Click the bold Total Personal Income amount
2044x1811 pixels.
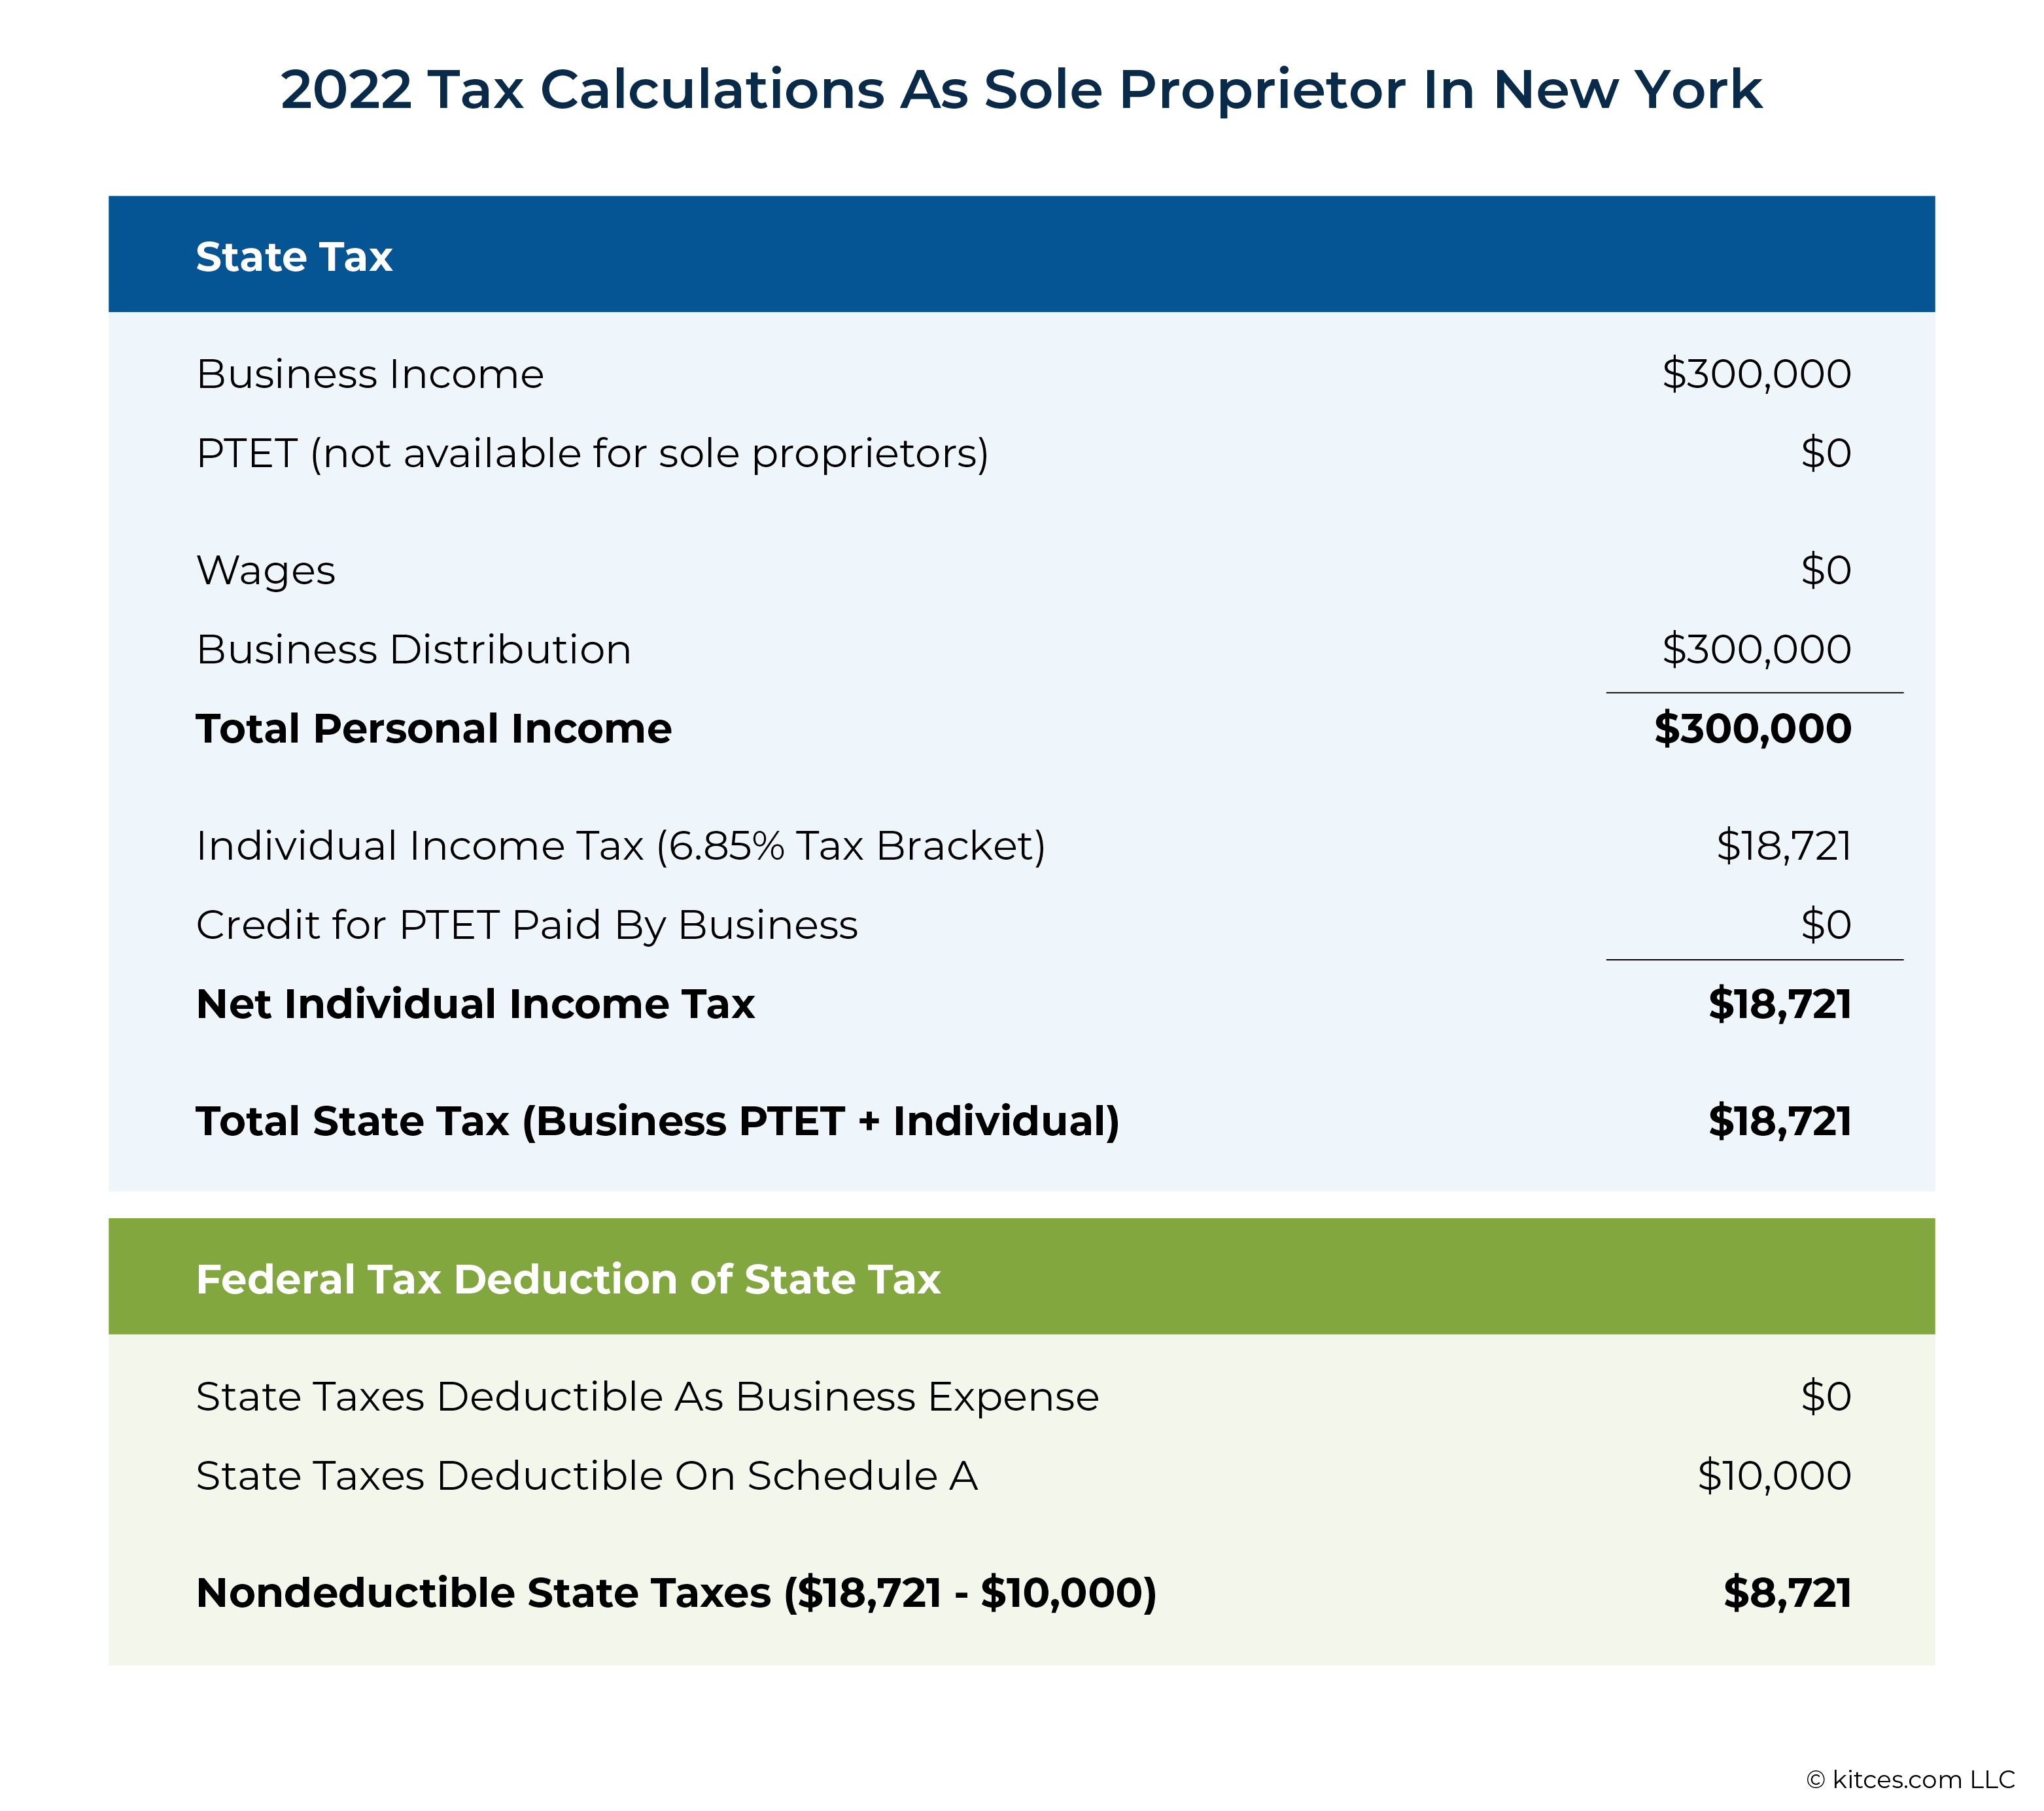tap(1752, 728)
